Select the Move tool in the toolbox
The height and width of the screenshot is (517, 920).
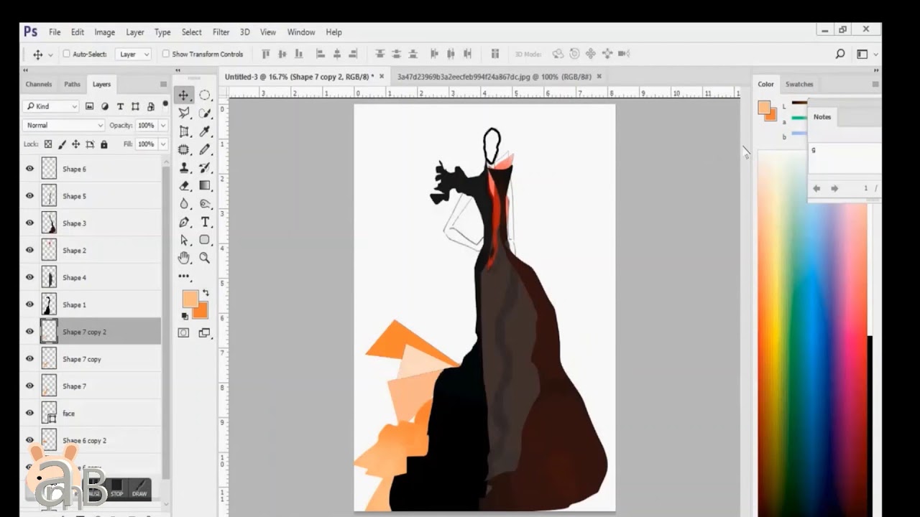184,95
